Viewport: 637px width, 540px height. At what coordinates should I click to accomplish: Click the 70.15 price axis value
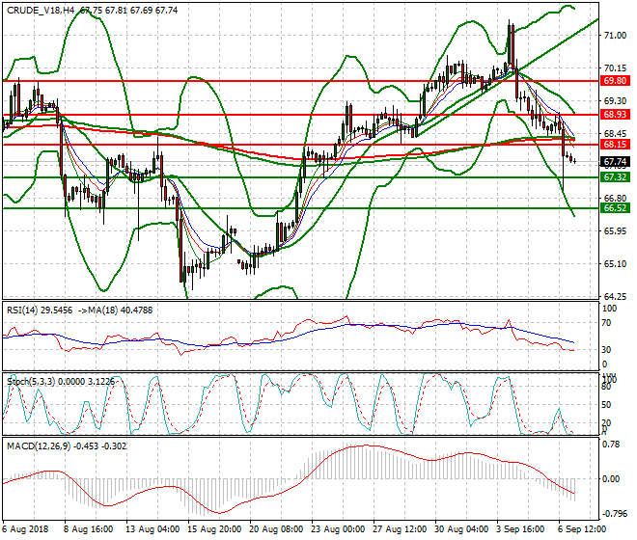(615, 68)
